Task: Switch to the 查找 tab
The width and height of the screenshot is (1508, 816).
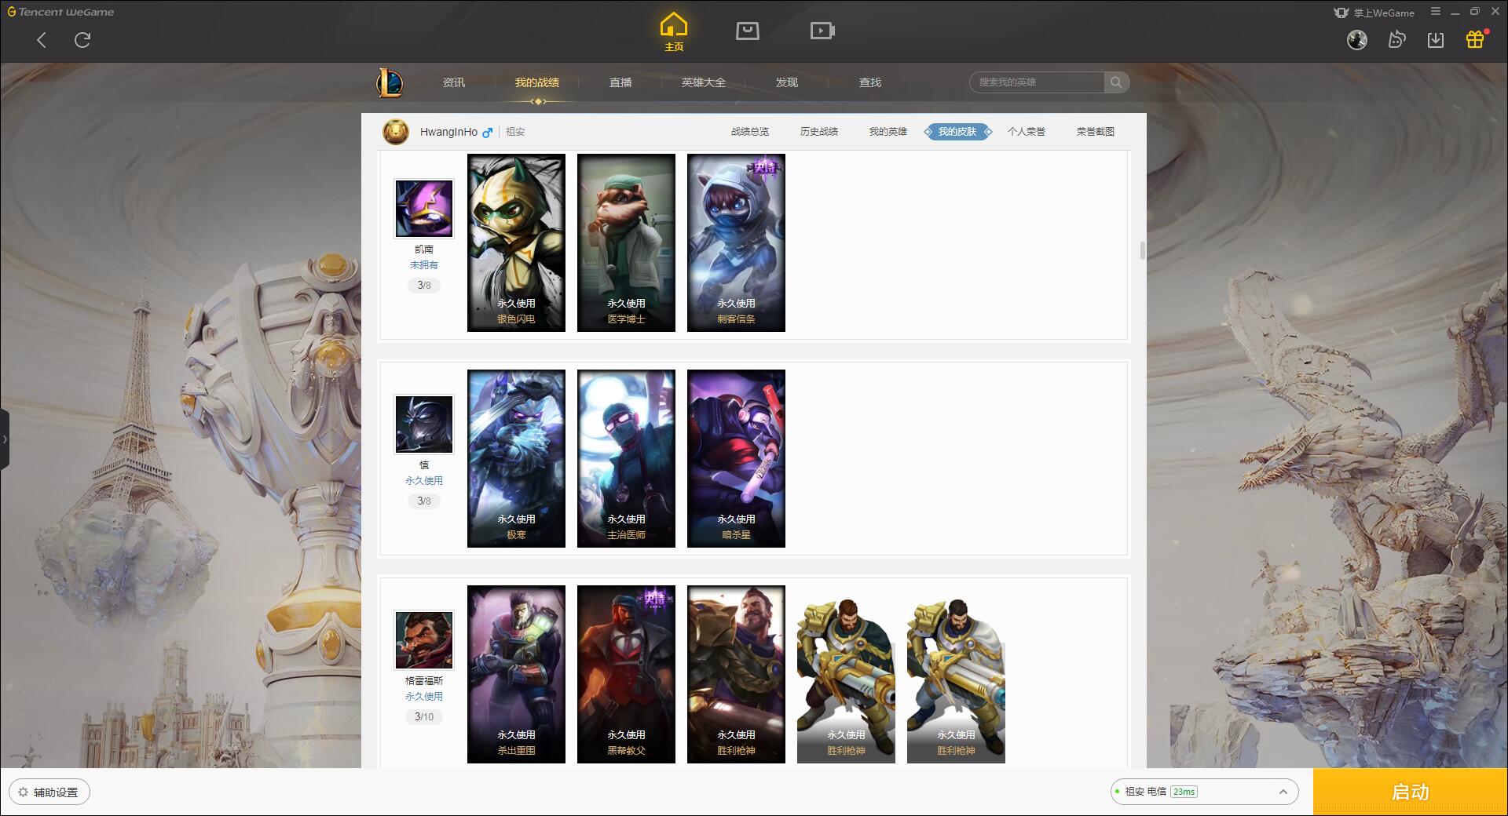Action: click(x=870, y=82)
